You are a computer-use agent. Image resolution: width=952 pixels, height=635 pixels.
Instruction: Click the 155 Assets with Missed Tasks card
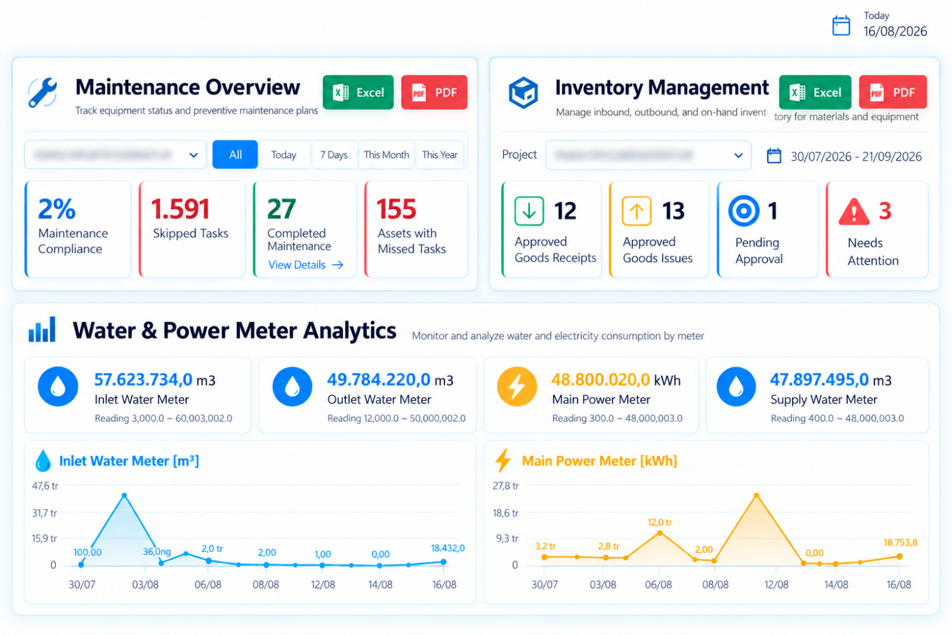click(x=416, y=229)
